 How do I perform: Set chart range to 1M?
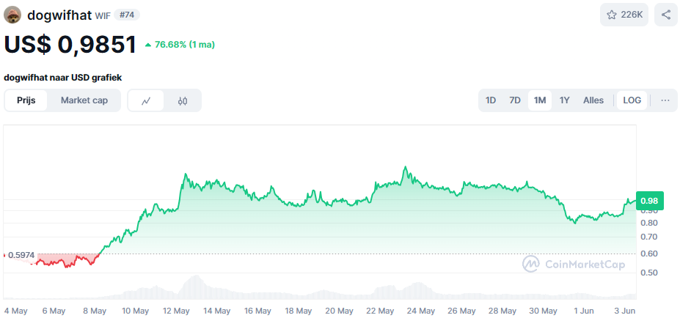click(x=539, y=100)
